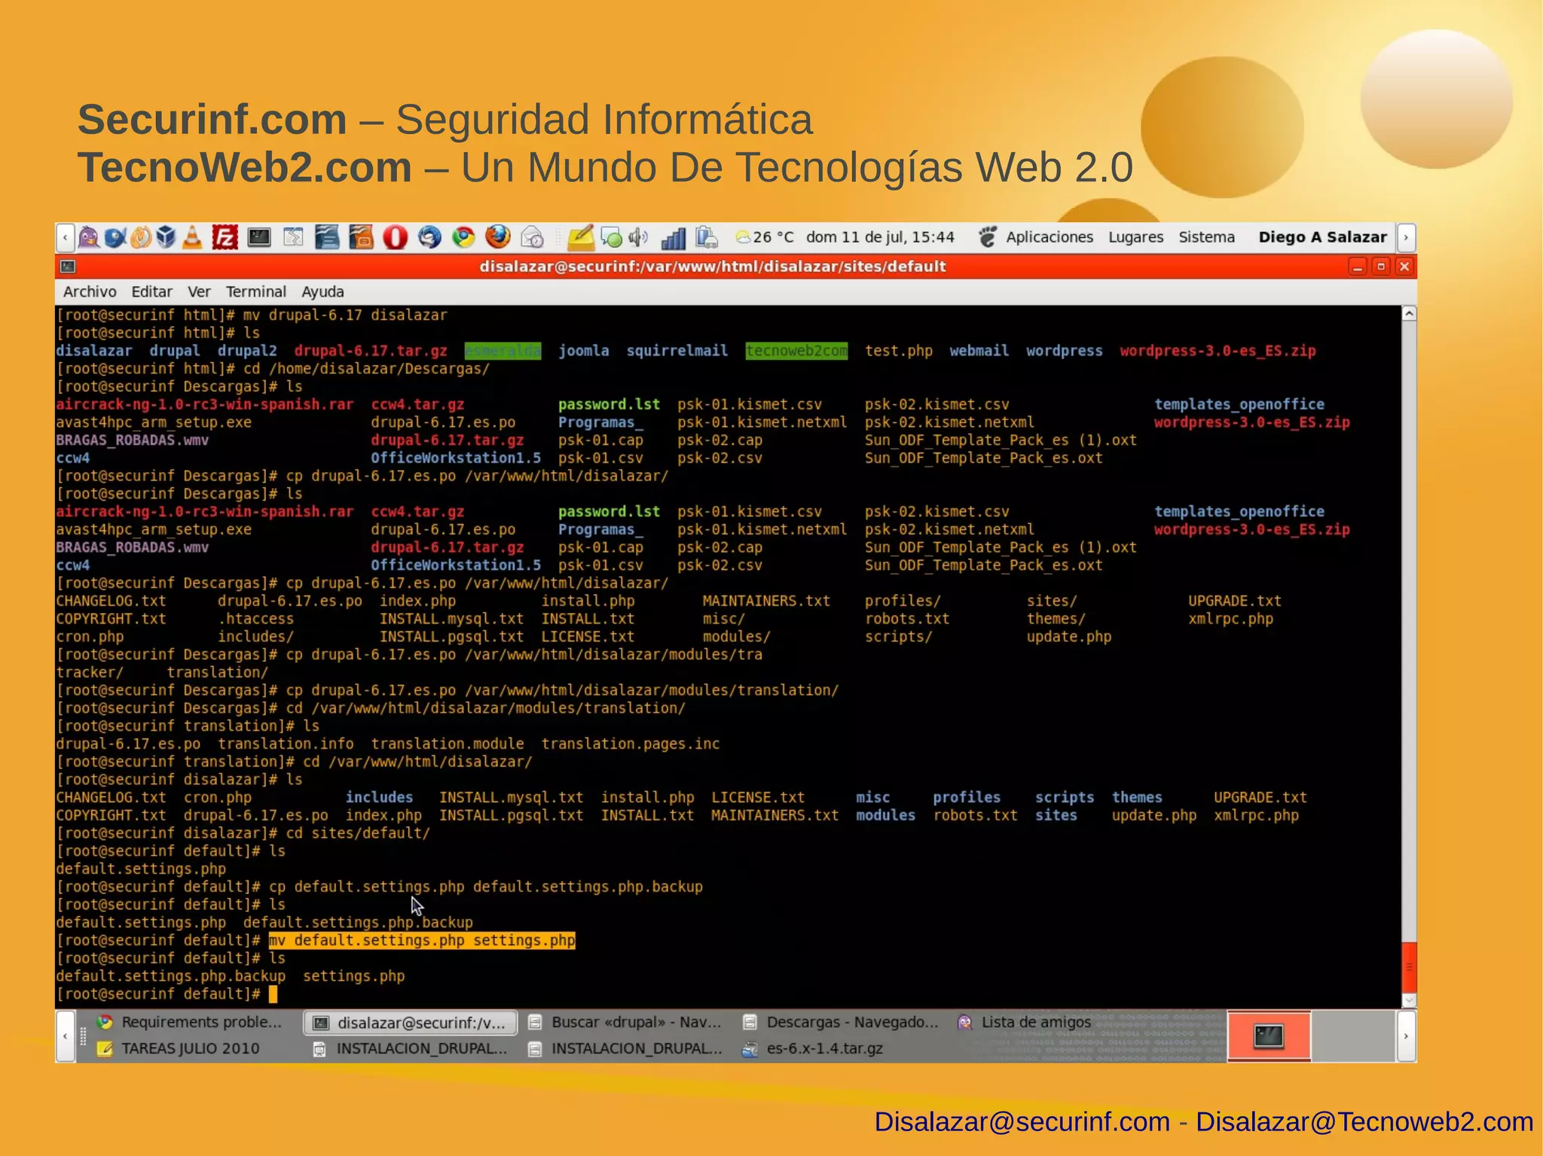
Task: Open the Lugares menu
Action: (x=1135, y=237)
